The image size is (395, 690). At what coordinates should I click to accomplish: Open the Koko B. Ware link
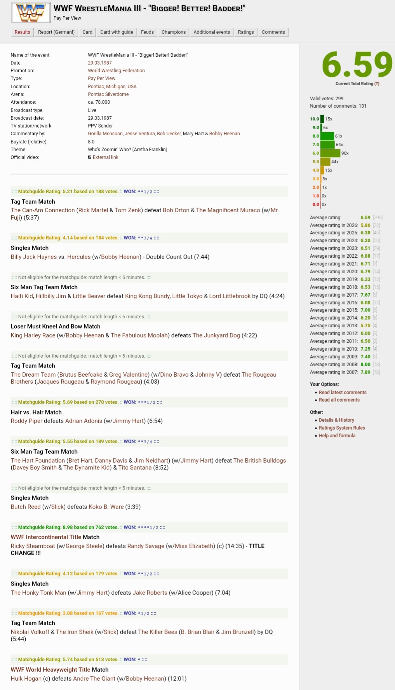pos(106,507)
